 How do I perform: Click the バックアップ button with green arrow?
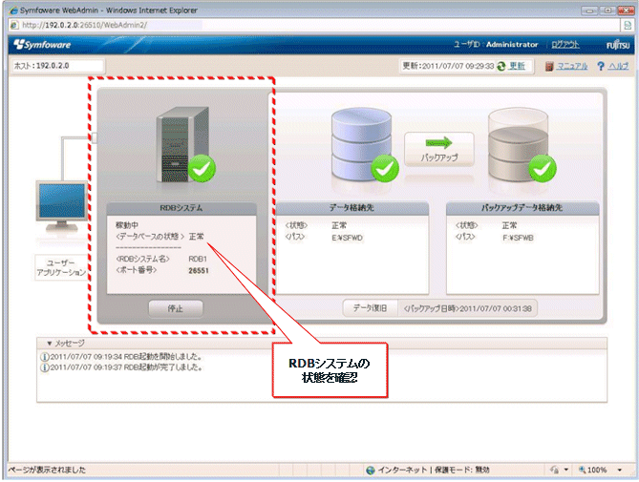[439, 149]
